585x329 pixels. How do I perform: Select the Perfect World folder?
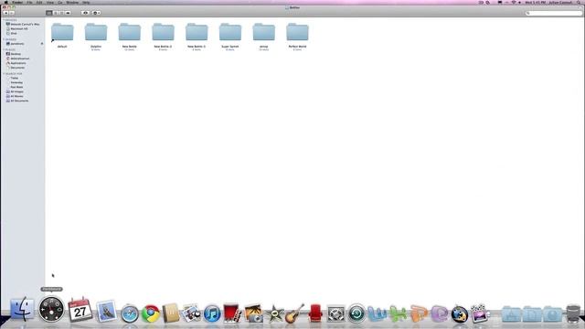click(x=297, y=33)
